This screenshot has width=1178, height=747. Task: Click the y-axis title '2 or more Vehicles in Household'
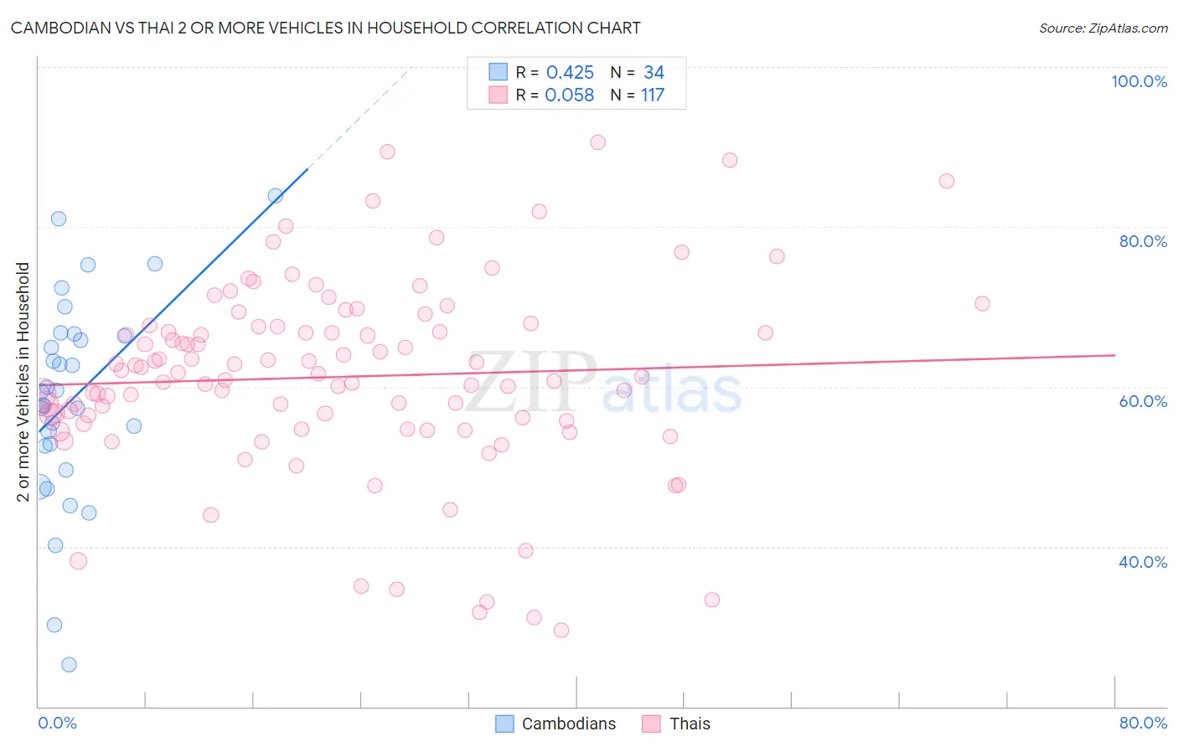(23, 382)
